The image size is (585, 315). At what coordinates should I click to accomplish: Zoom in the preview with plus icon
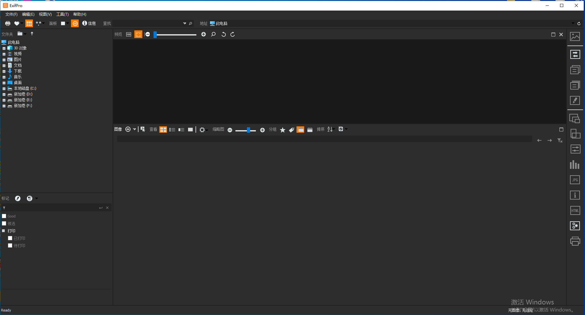pos(203,34)
